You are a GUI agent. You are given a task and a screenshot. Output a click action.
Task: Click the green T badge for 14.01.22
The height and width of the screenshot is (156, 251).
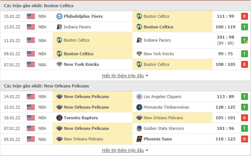tap(245, 97)
